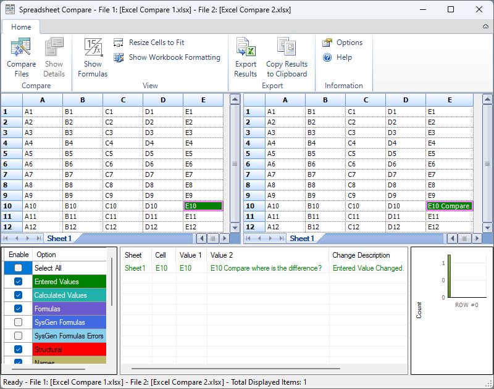Image resolution: width=494 pixels, height=389 pixels.
Task: Open the Options icon
Action: [x=327, y=43]
